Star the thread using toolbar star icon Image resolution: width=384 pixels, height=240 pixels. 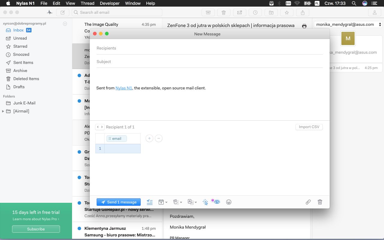click(x=287, y=13)
